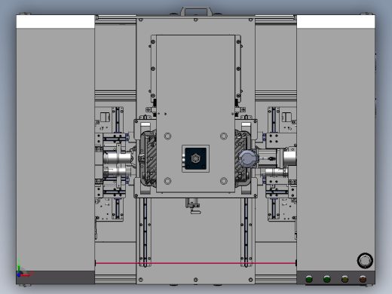This screenshot has height=294, width=392.
Task: Click the small motor below the central plate
Action: (x=193, y=205)
